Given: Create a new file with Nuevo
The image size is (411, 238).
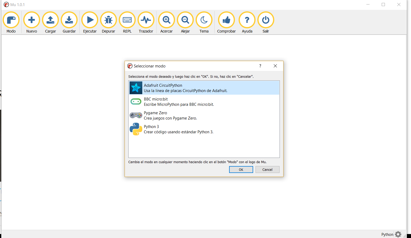Looking at the screenshot, I should click(x=32, y=22).
